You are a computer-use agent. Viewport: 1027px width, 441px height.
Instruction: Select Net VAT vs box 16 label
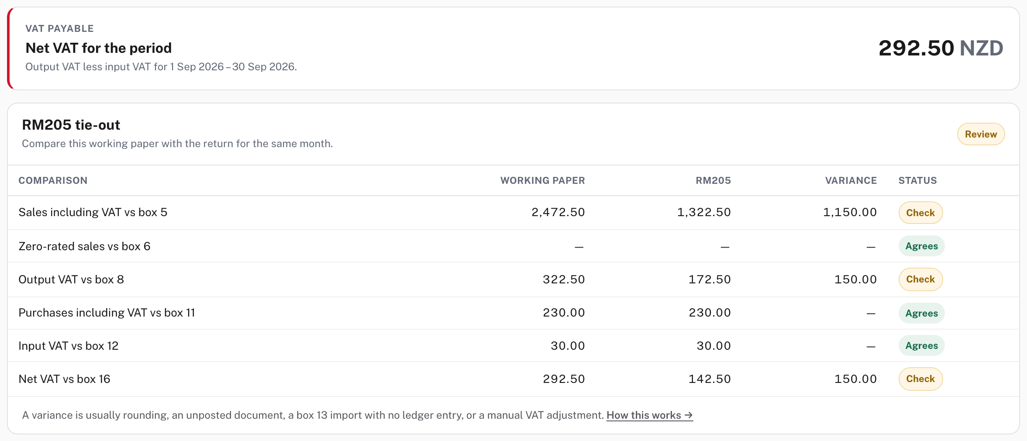(64, 379)
